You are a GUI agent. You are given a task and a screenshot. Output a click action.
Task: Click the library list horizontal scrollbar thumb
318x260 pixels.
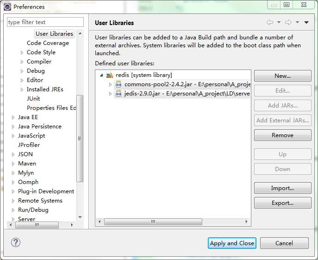click(153, 222)
